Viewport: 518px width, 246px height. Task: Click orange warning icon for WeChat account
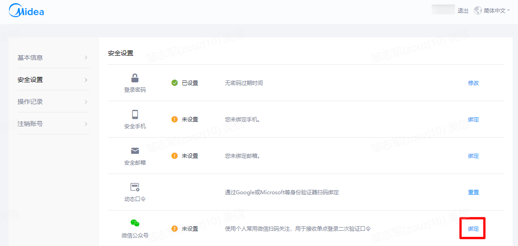point(175,228)
